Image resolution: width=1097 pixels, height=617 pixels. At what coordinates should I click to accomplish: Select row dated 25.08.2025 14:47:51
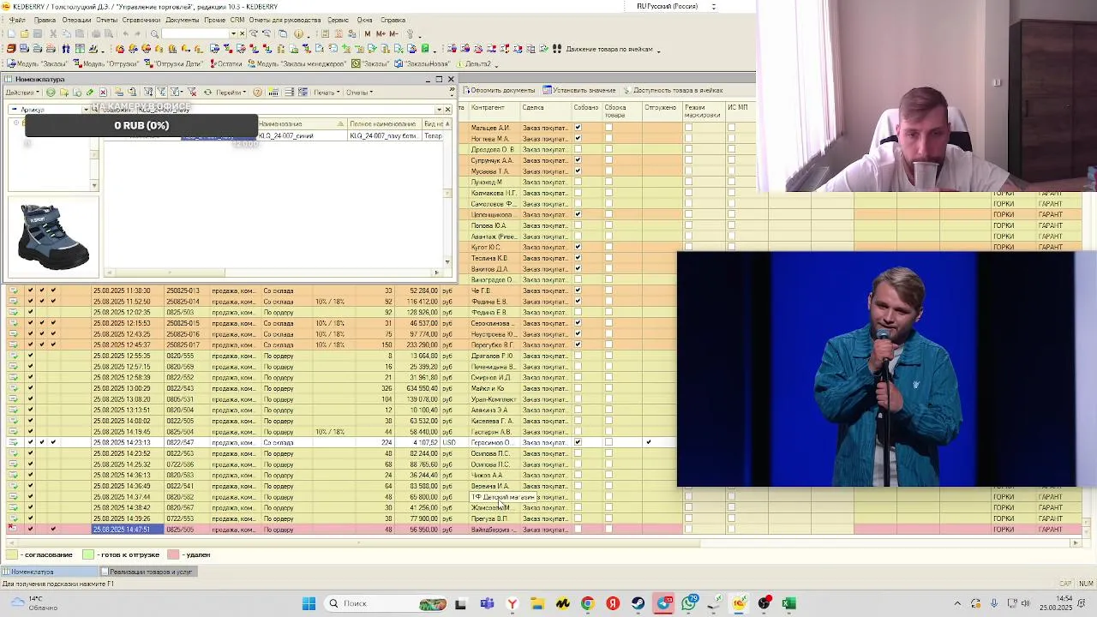tap(544, 530)
